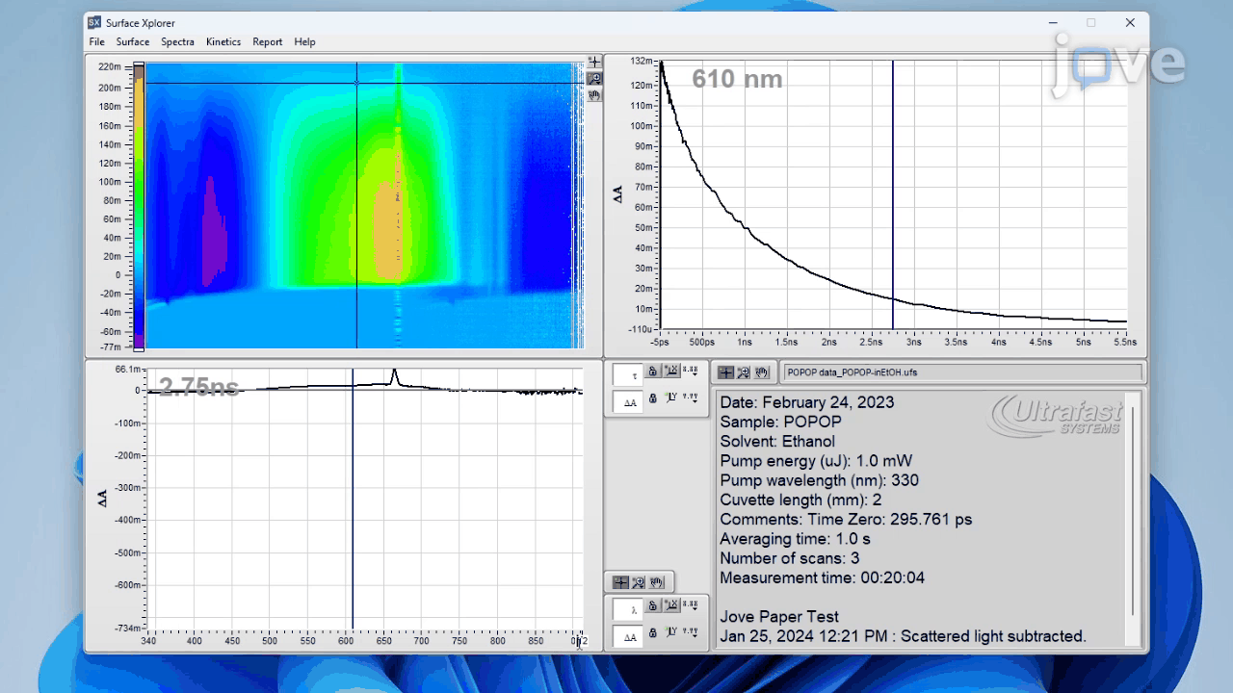Click autoscale X icon in the τ row

(671, 371)
